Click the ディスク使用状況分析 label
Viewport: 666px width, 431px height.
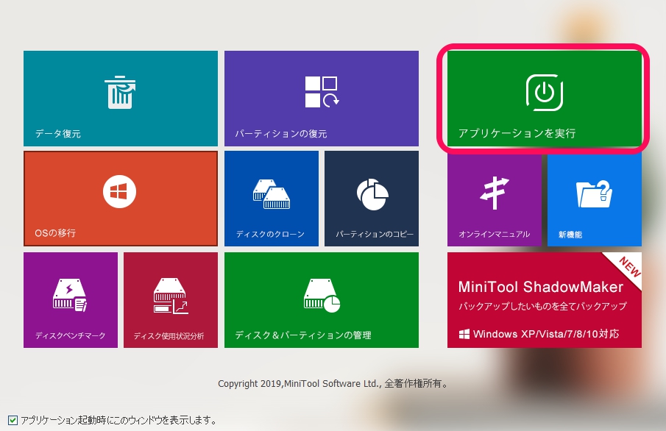(x=169, y=336)
